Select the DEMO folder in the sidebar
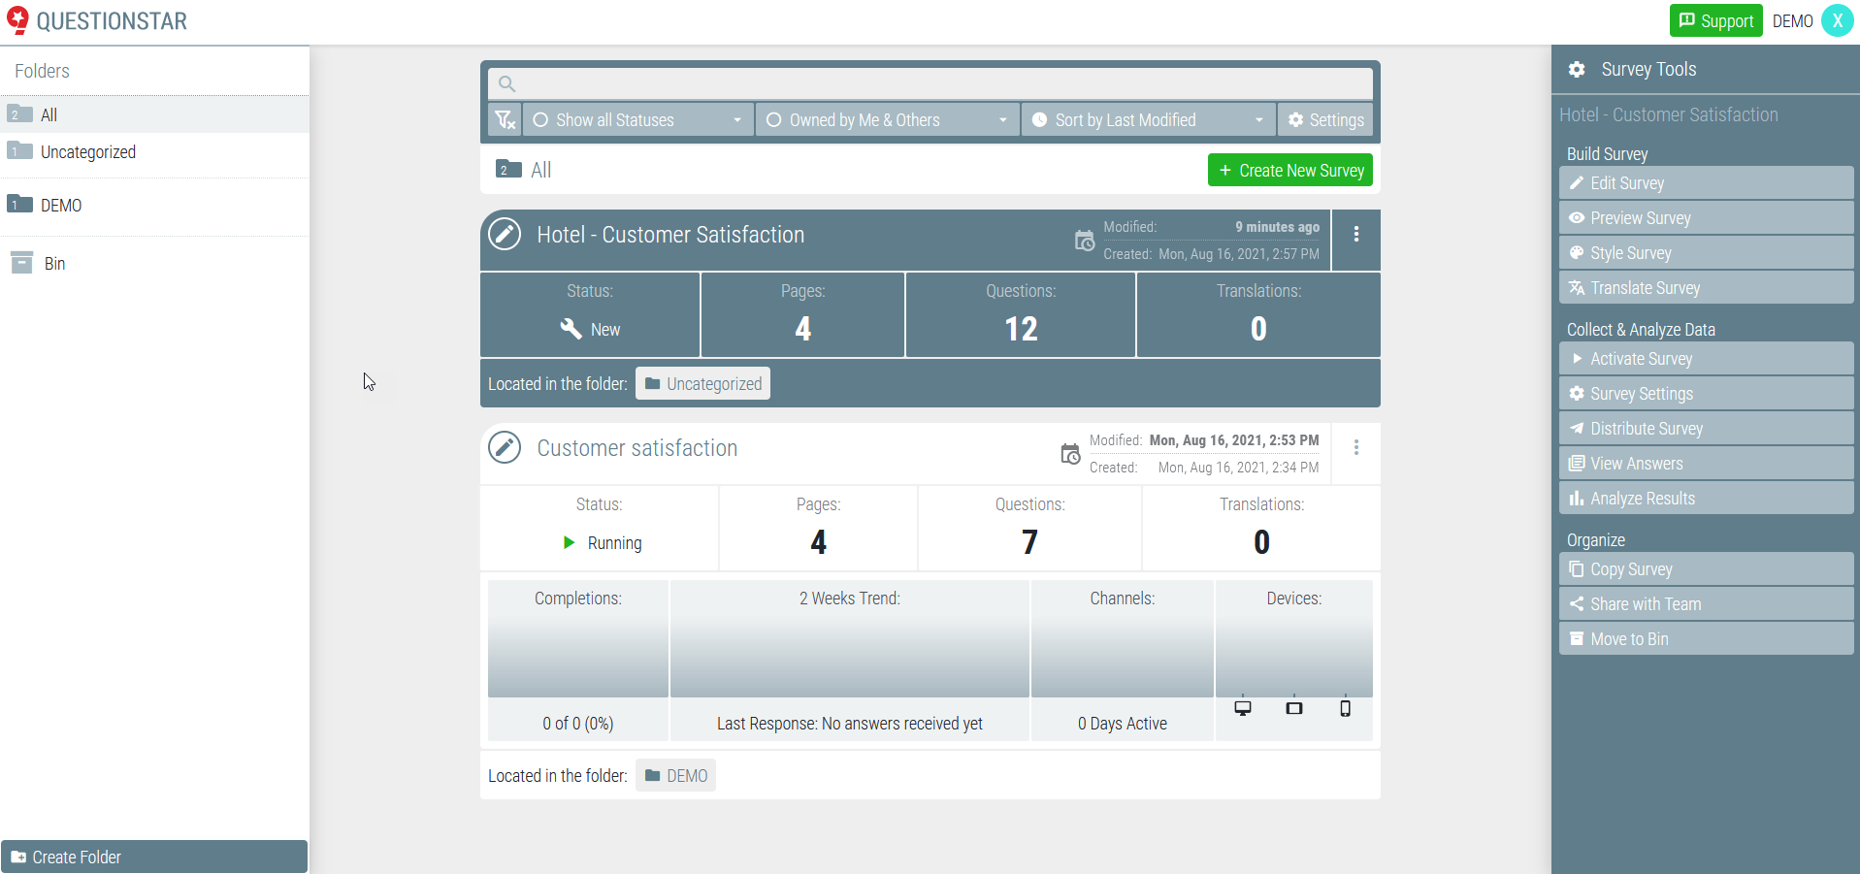The height and width of the screenshot is (874, 1860). tap(62, 205)
